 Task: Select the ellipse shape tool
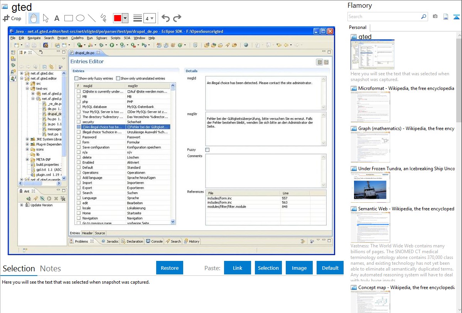80,18
